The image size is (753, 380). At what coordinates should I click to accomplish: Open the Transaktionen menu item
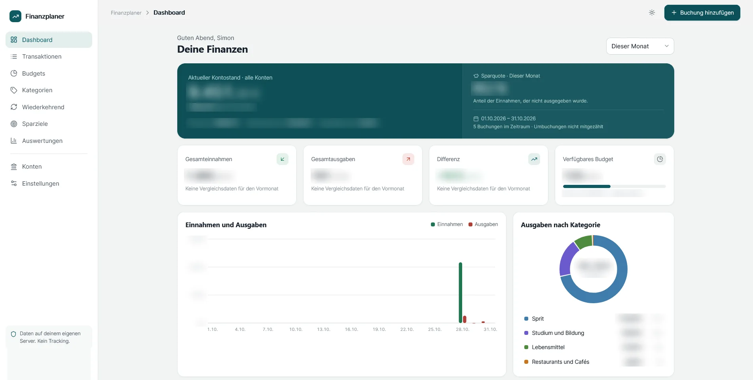[x=49, y=57]
